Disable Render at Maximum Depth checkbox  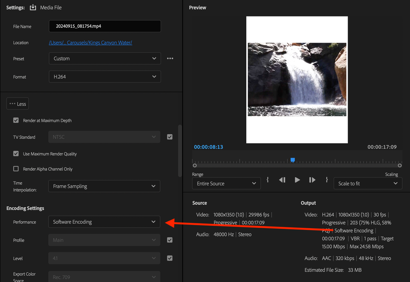[x=16, y=121]
